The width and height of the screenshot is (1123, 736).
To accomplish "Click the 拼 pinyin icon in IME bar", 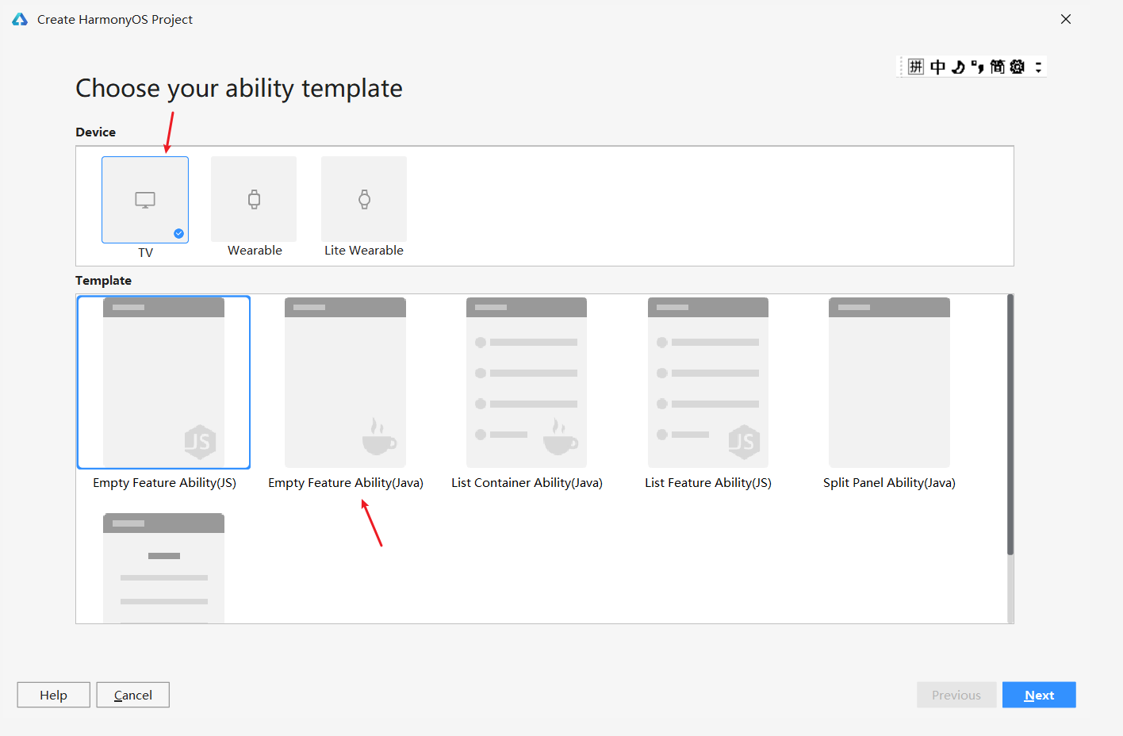I will point(916,67).
